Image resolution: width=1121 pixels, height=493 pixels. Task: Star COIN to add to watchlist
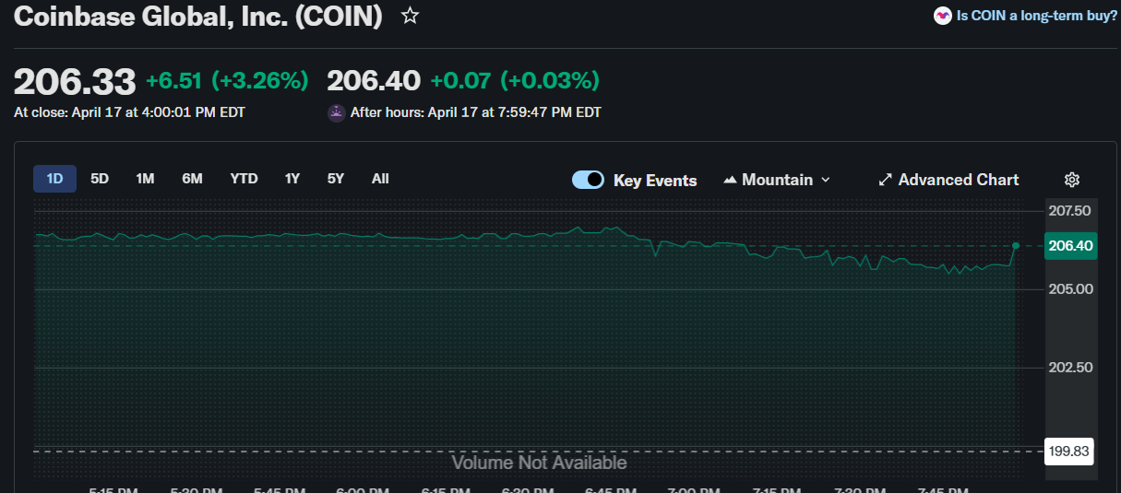tap(411, 16)
